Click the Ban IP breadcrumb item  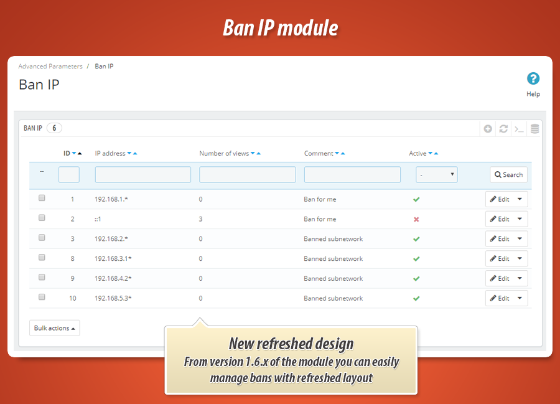pyautogui.click(x=104, y=66)
